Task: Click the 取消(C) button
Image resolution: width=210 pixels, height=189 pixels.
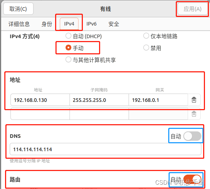Action: coord(18,9)
